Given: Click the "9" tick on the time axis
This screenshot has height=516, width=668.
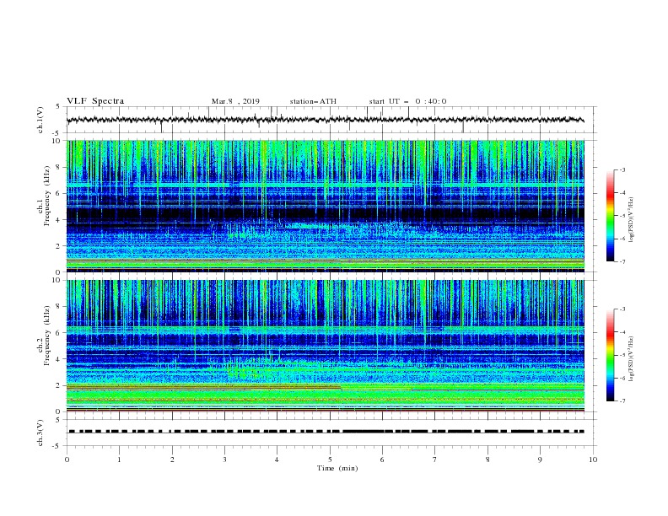Looking at the screenshot, I should click(x=540, y=460).
